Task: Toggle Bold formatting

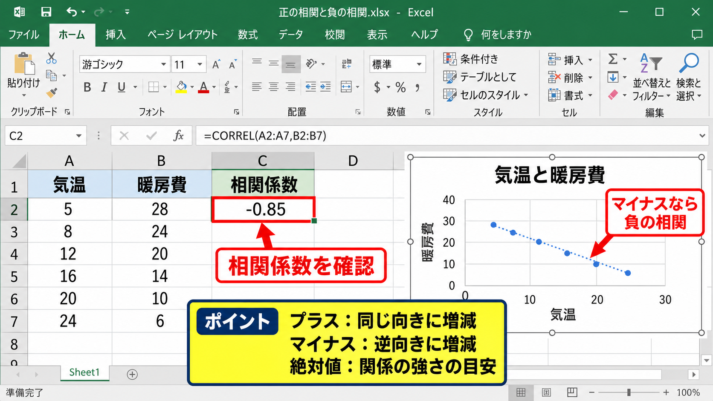Action: [x=87, y=87]
